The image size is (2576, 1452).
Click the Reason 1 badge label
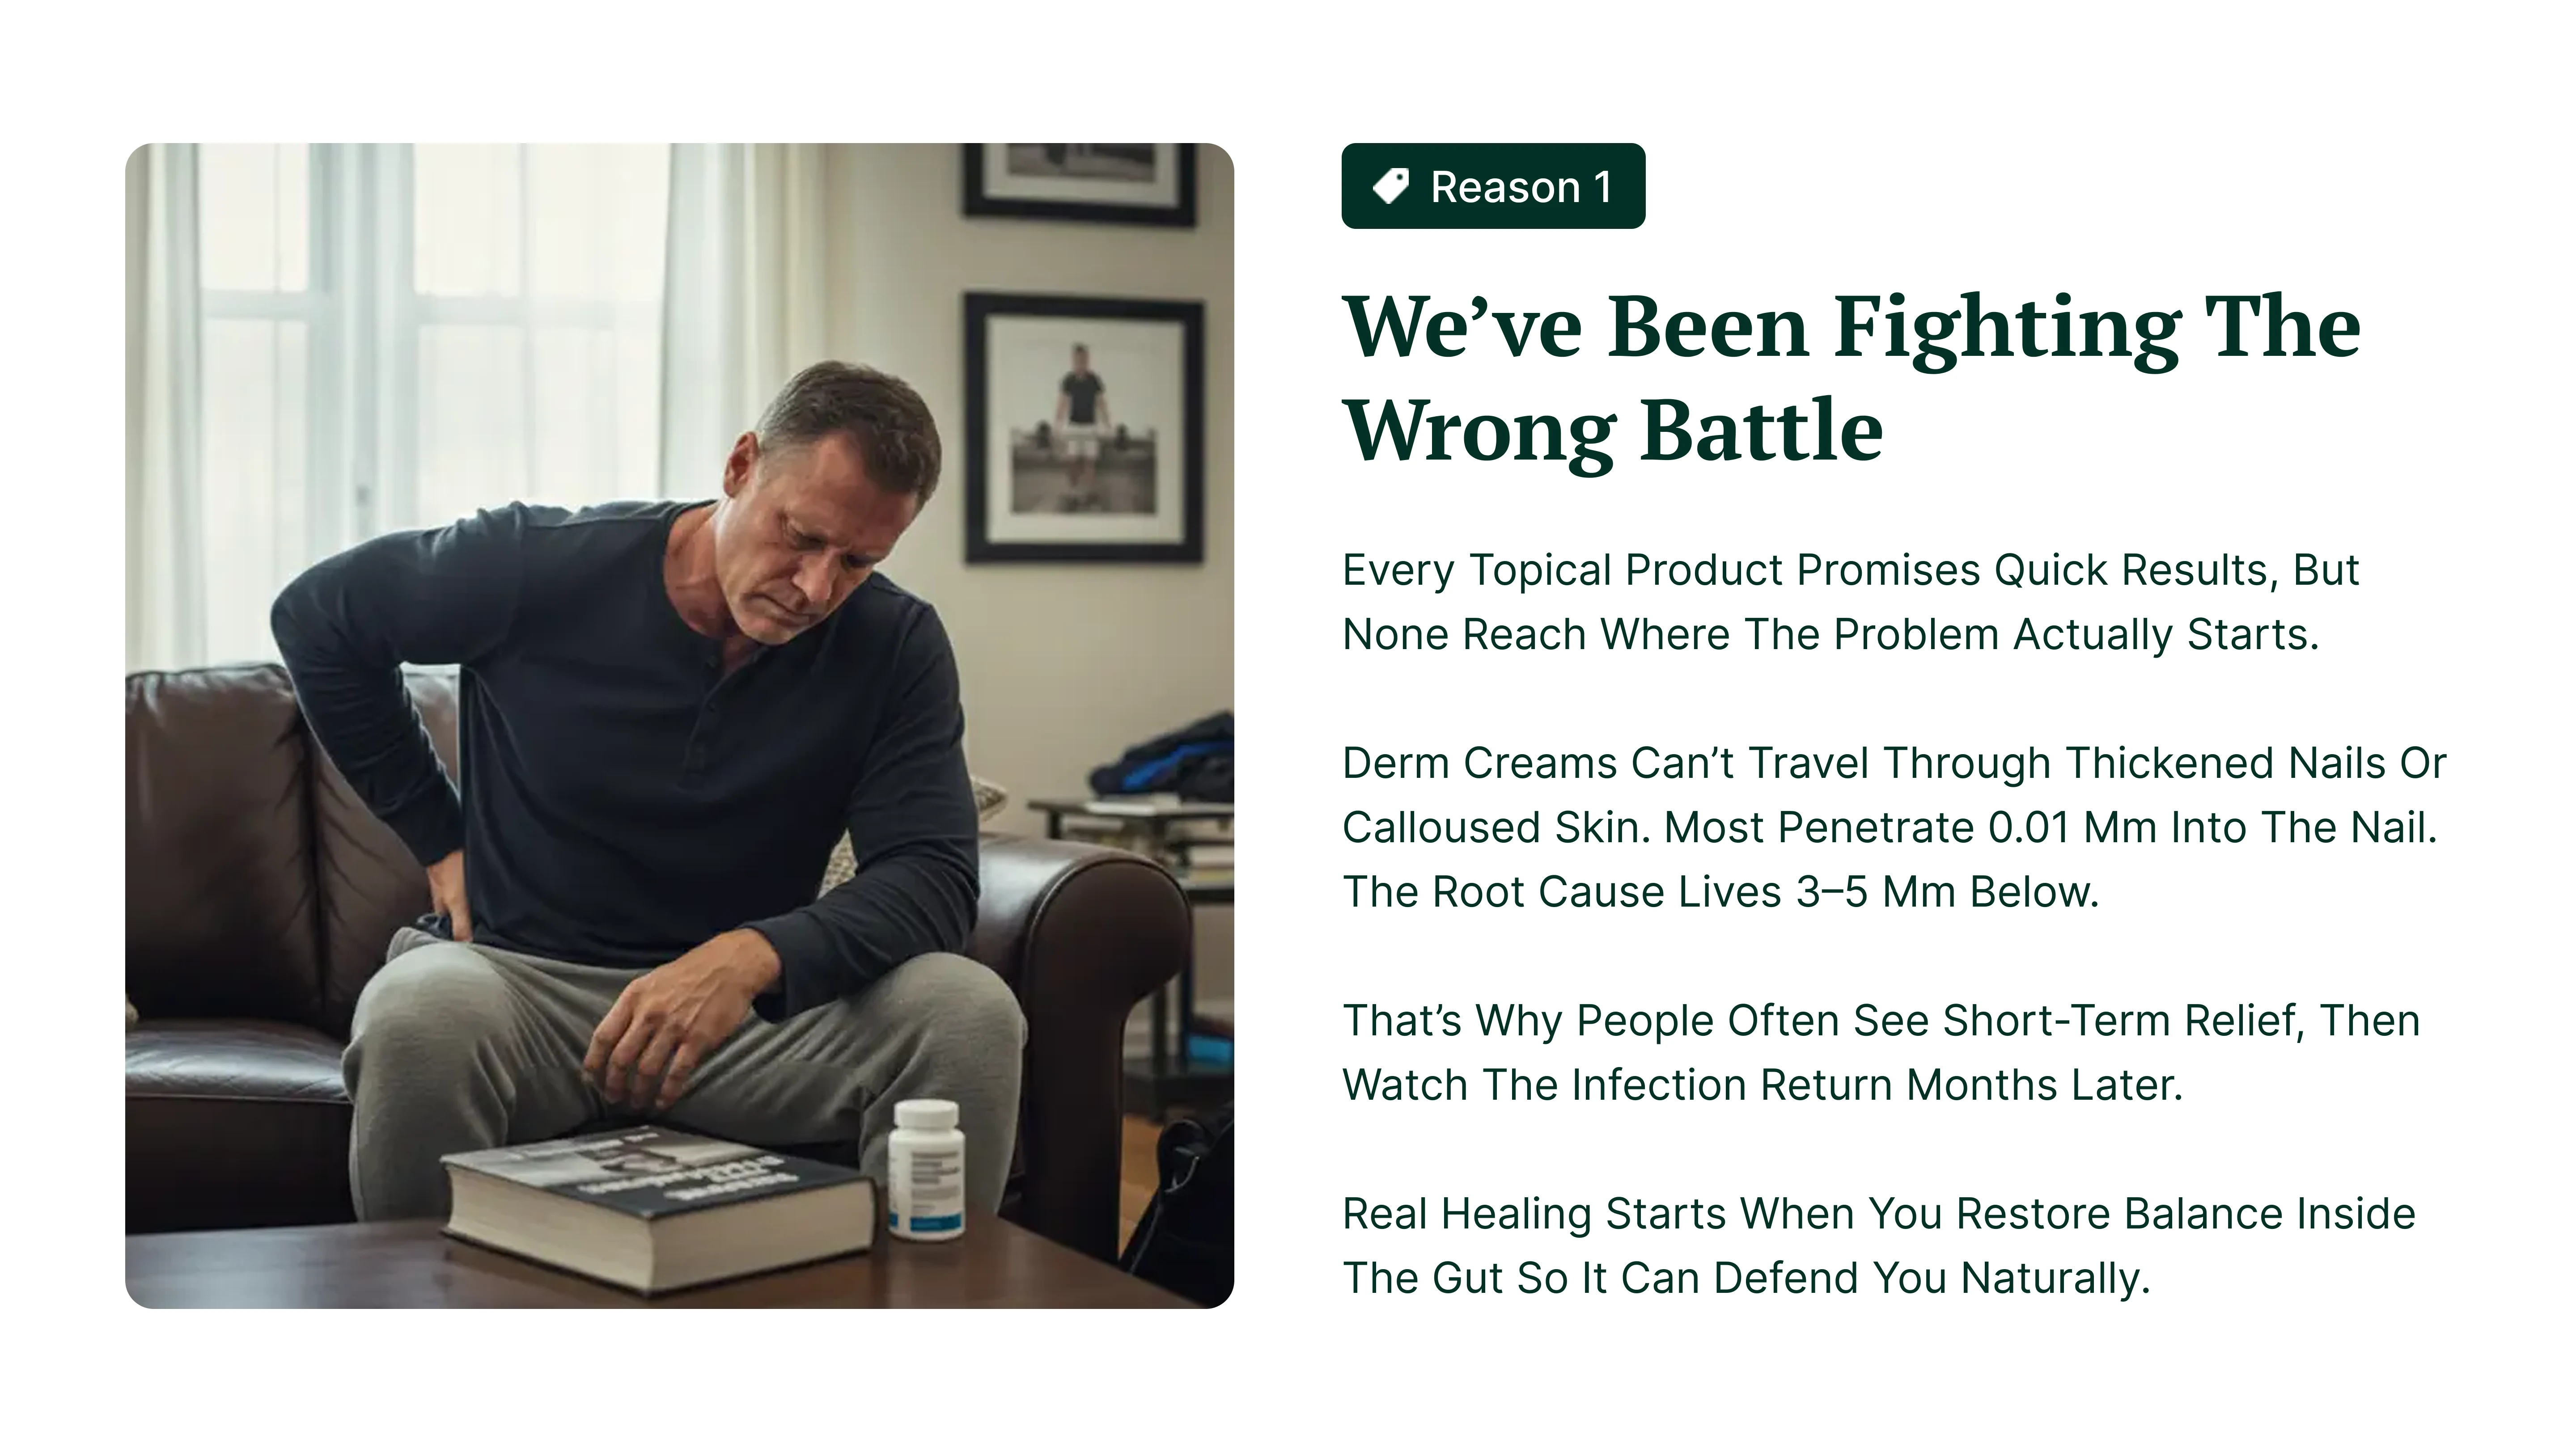(1520, 187)
